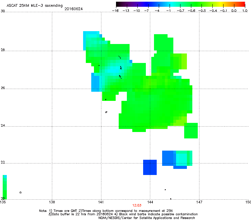Click longitude axis label 141
Image resolution: width=251 pixels, height=220 pixels.
click(x=101, y=202)
